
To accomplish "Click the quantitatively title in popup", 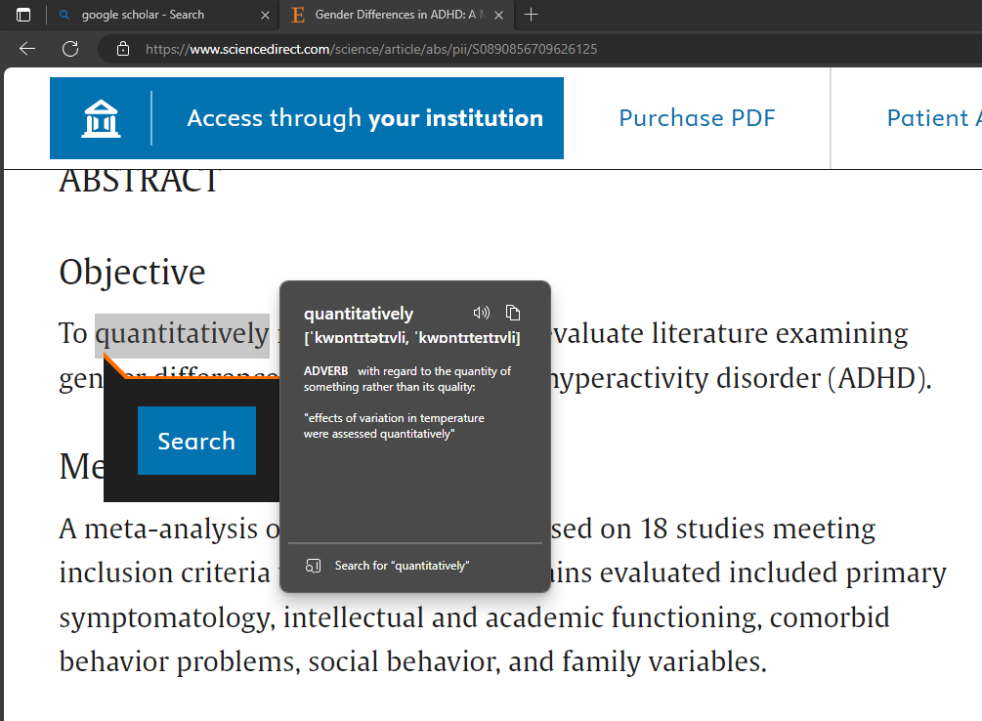I will 359,314.
